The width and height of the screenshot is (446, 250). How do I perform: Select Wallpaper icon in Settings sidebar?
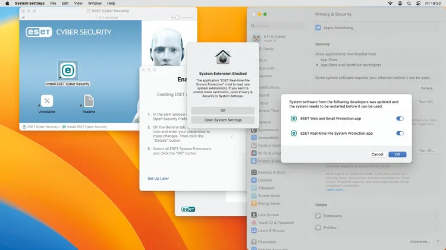coord(254,188)
